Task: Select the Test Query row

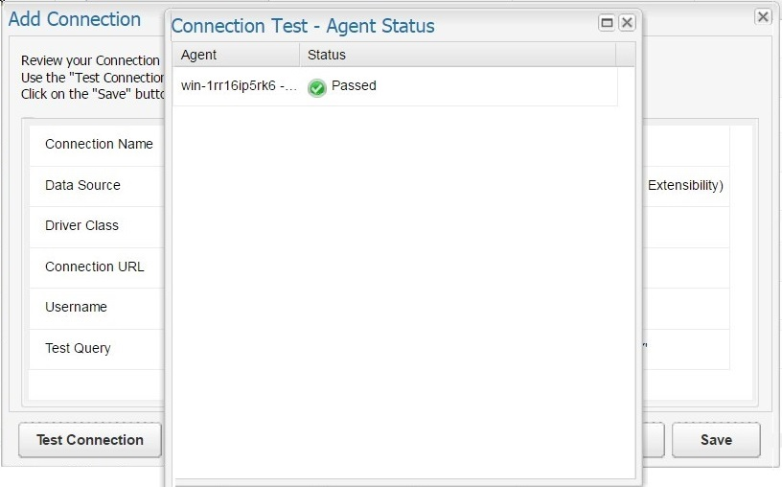Action: pos(78,348)
